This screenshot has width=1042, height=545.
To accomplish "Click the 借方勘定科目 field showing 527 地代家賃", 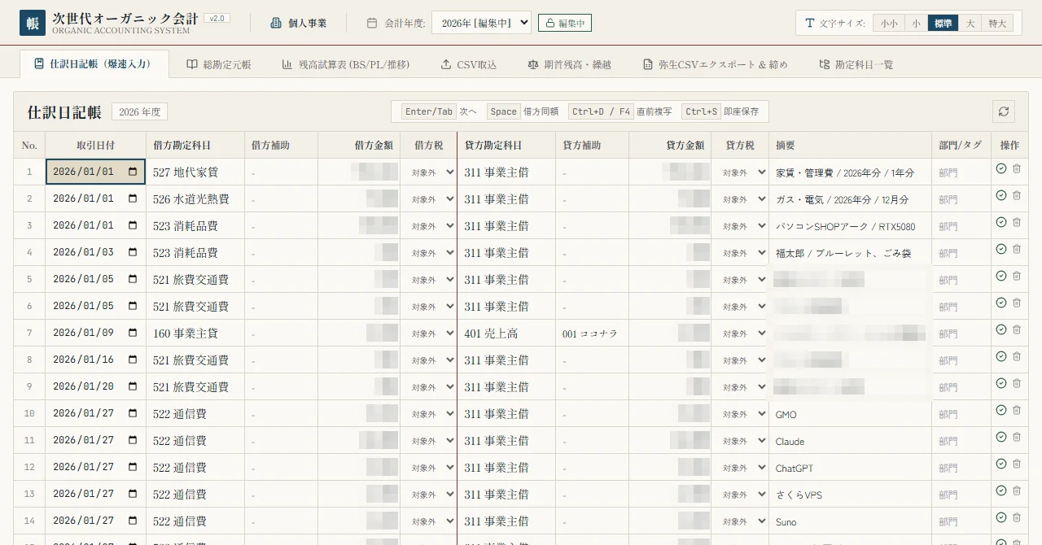I will (195, 172).
